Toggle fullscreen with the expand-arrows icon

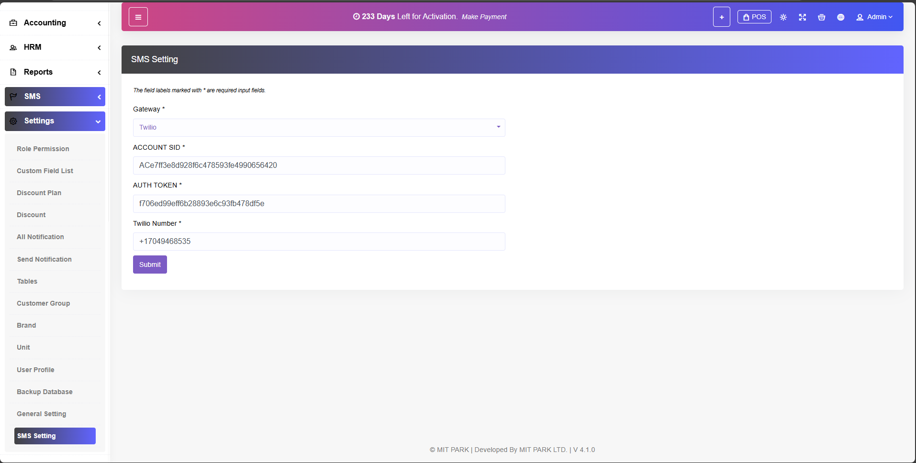(802, 17)
